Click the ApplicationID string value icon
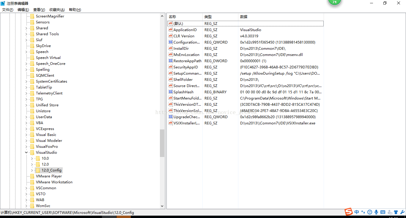The width and height of the screenshot is (406, 218). (x=171, y=30)
